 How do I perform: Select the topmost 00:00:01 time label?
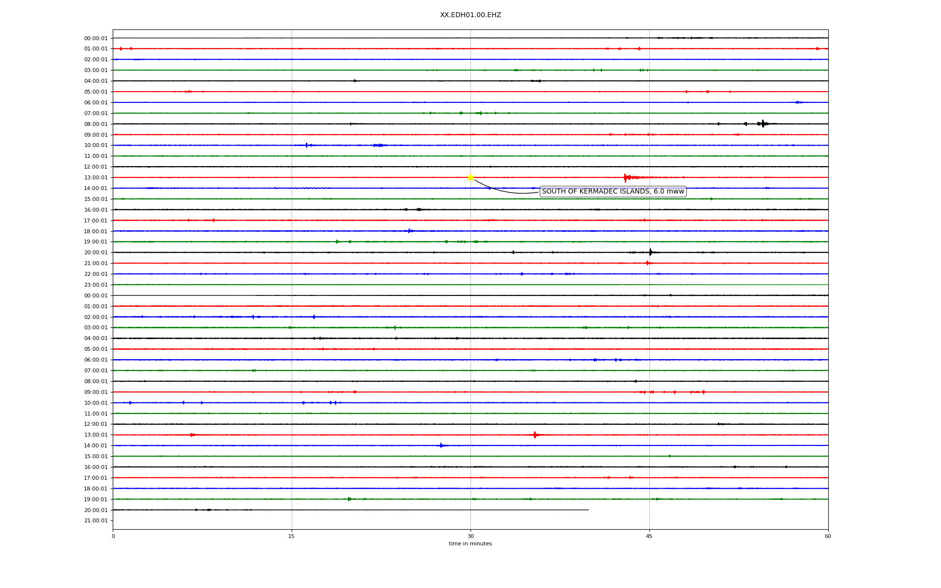click(x=96, y=38)
